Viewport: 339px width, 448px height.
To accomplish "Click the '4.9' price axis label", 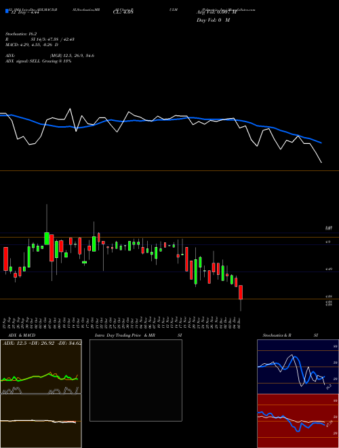I will [328, 242].
